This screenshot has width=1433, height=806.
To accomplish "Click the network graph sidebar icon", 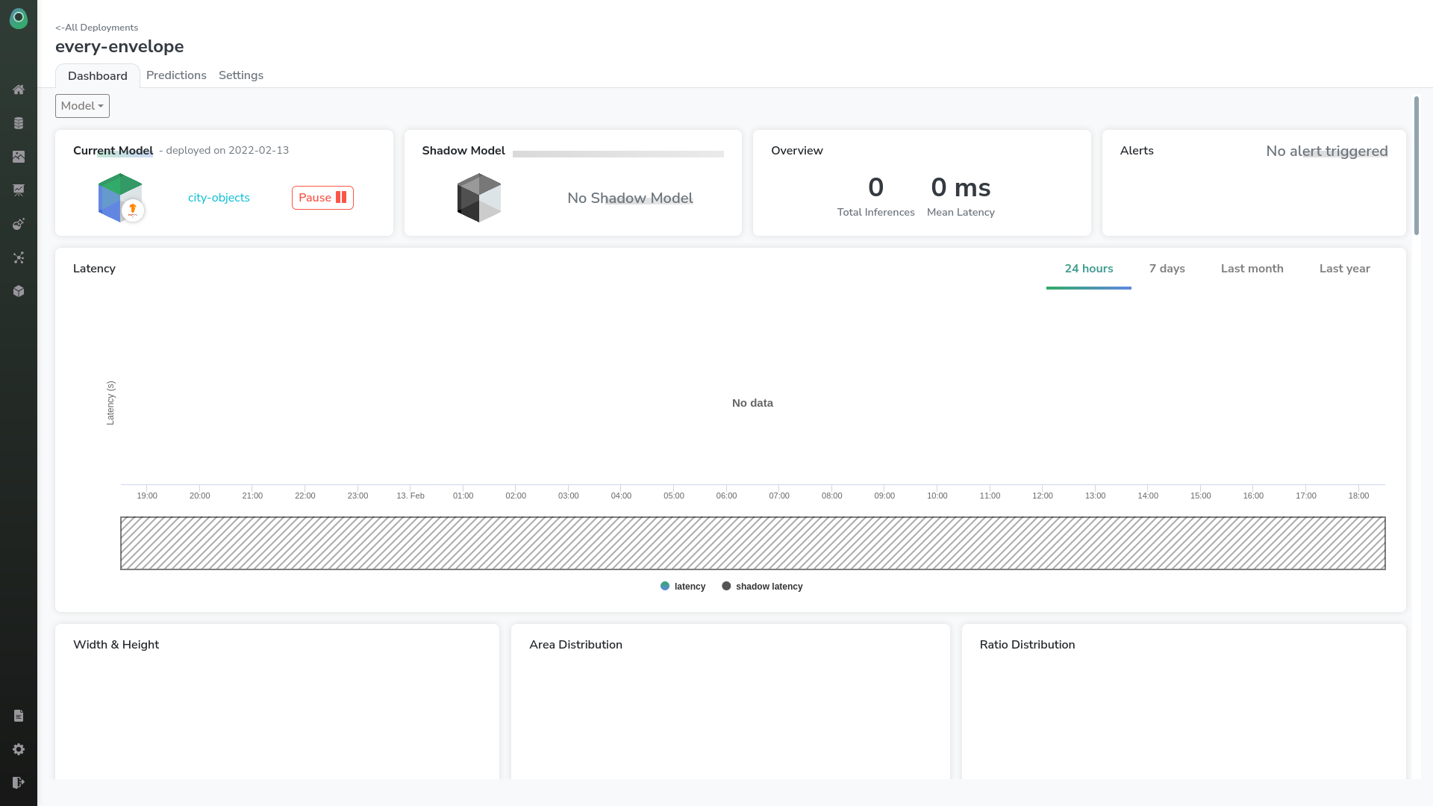I will [x=19, y=257].
